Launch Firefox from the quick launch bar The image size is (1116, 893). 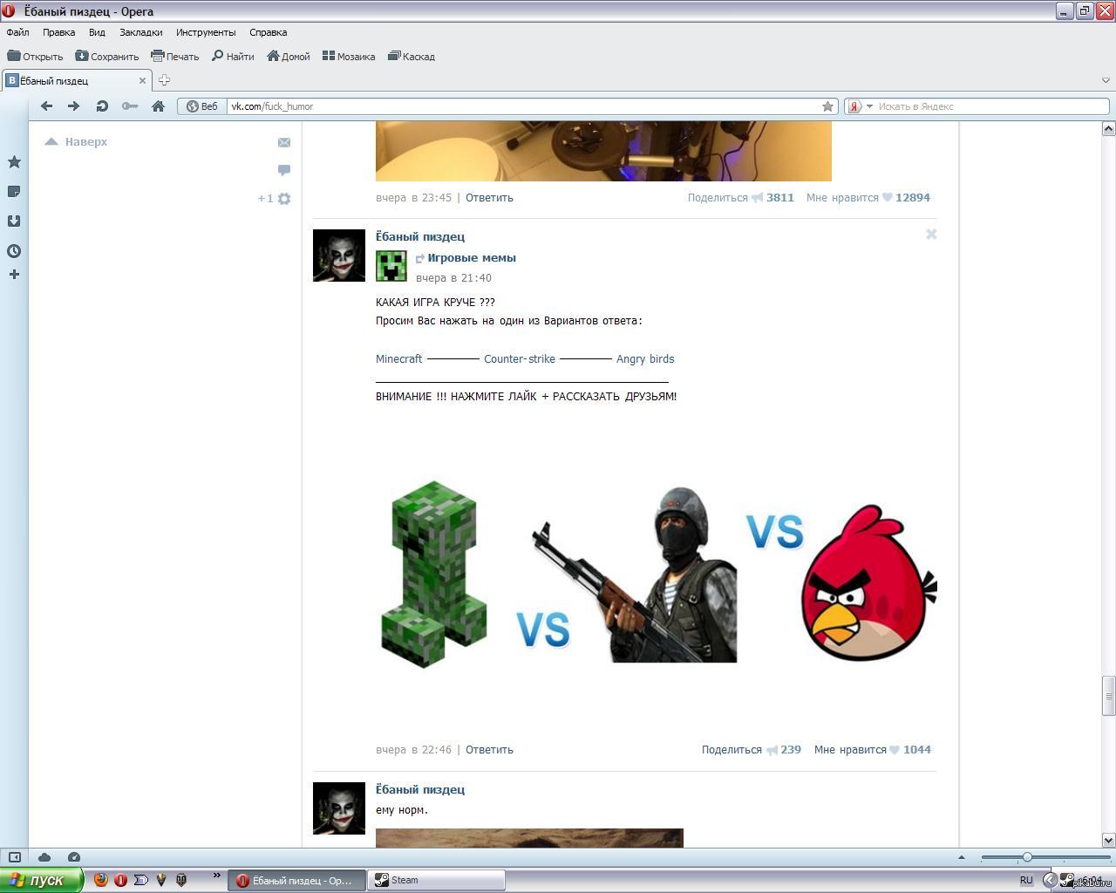tap(100, 880)
